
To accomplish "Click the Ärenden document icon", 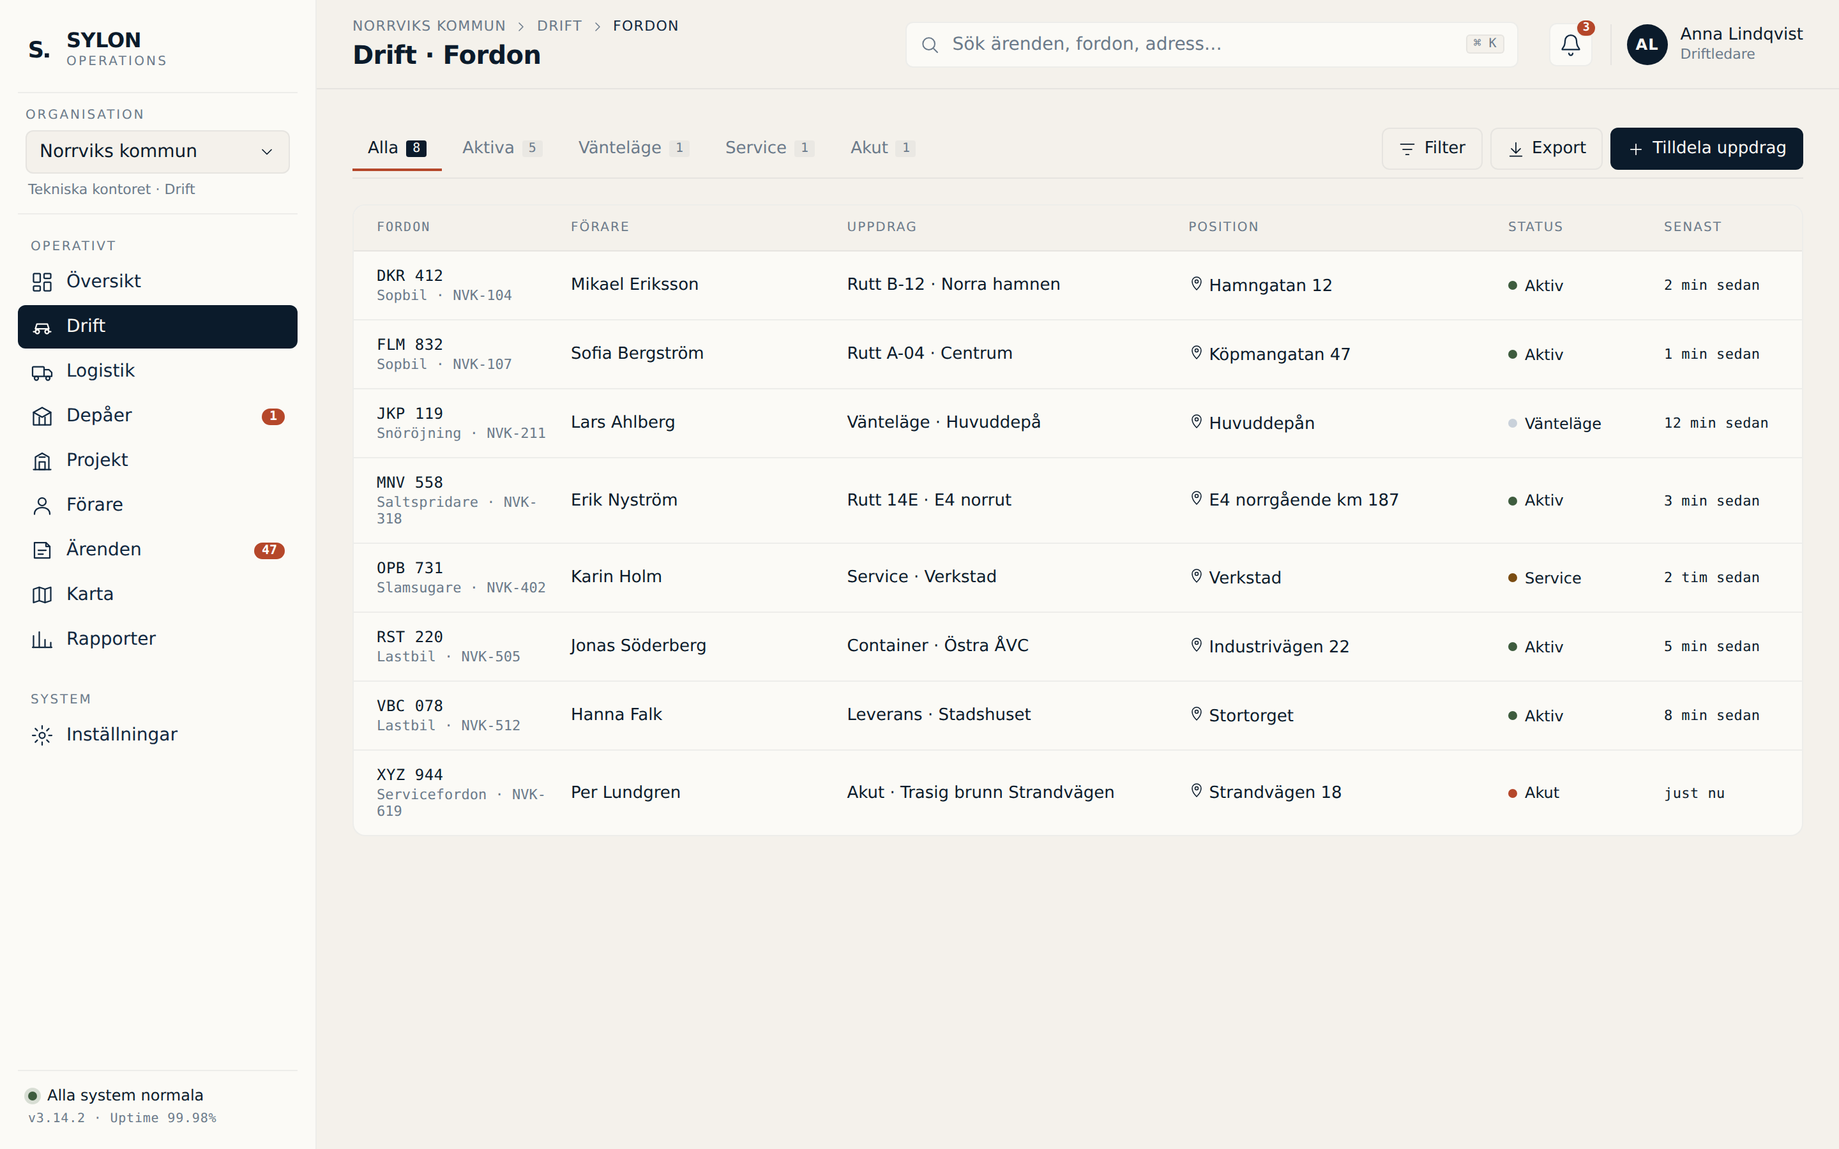I will (42, 550).
